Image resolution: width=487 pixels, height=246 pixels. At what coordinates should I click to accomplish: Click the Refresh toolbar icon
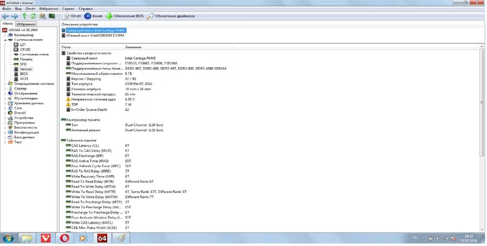click(33, 16)
